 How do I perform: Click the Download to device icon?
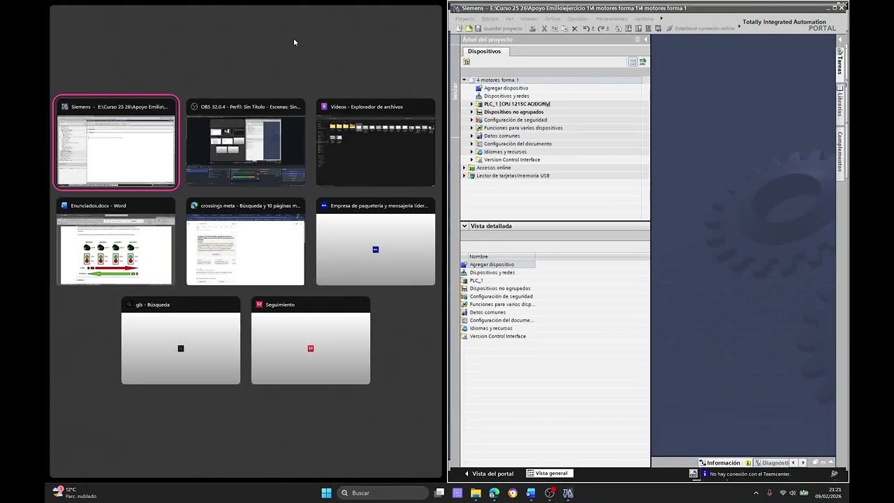click(629, 29)
